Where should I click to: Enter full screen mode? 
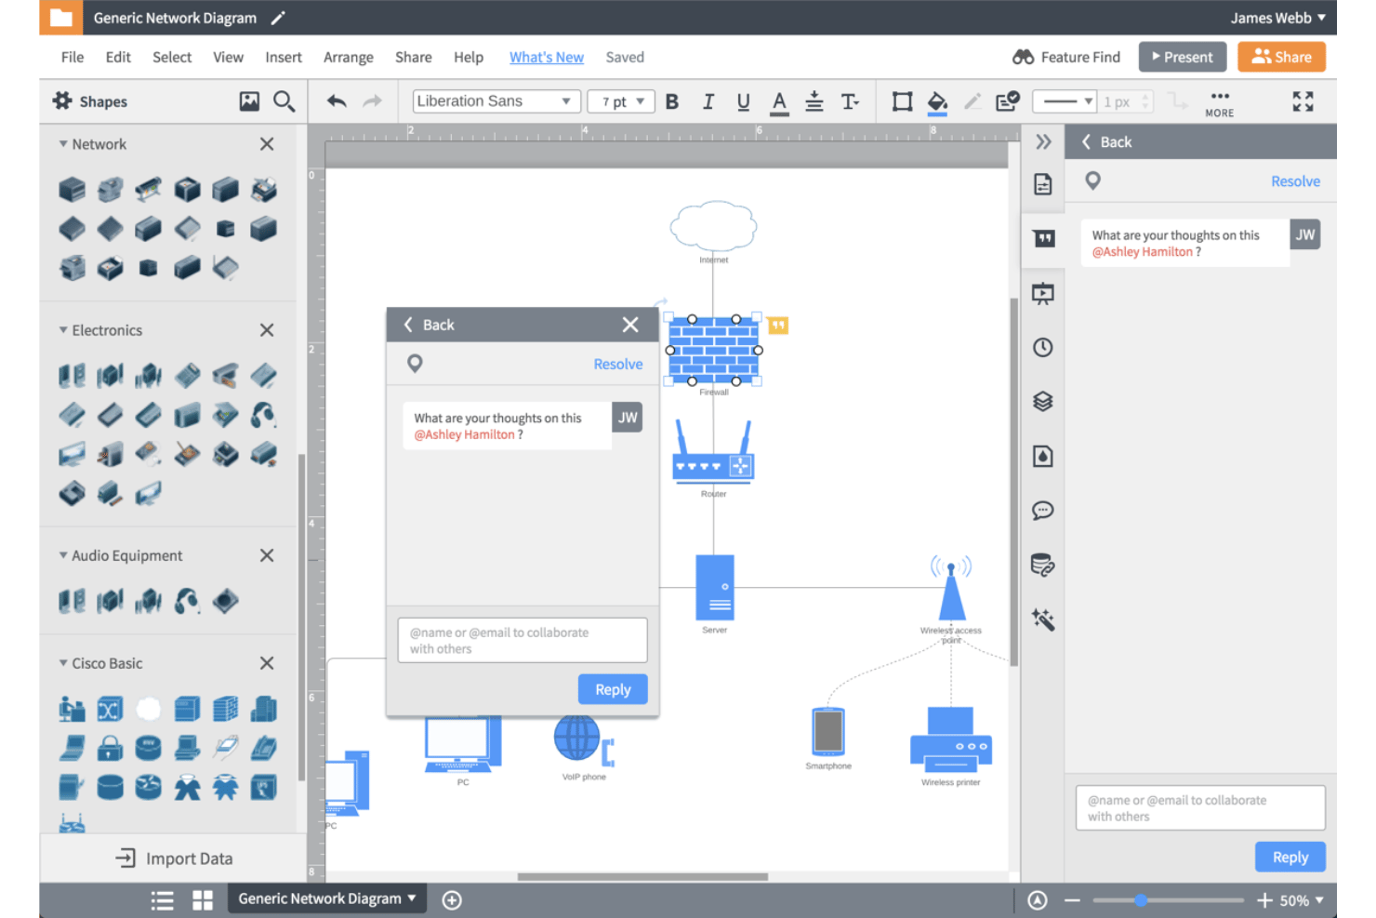pyautogui.click(x=1303, y=101)
